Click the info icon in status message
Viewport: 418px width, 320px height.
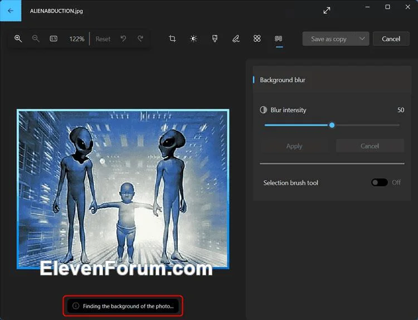pyautogui.click(x=76, y=306)
